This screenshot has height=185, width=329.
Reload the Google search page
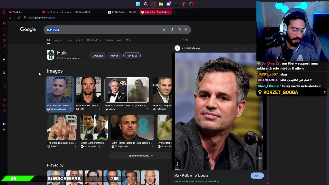click(19, 18)
